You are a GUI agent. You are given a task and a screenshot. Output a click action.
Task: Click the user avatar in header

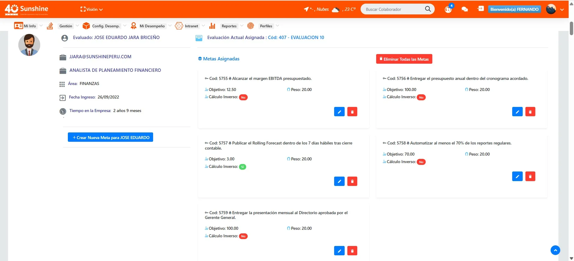coord(551,9)
